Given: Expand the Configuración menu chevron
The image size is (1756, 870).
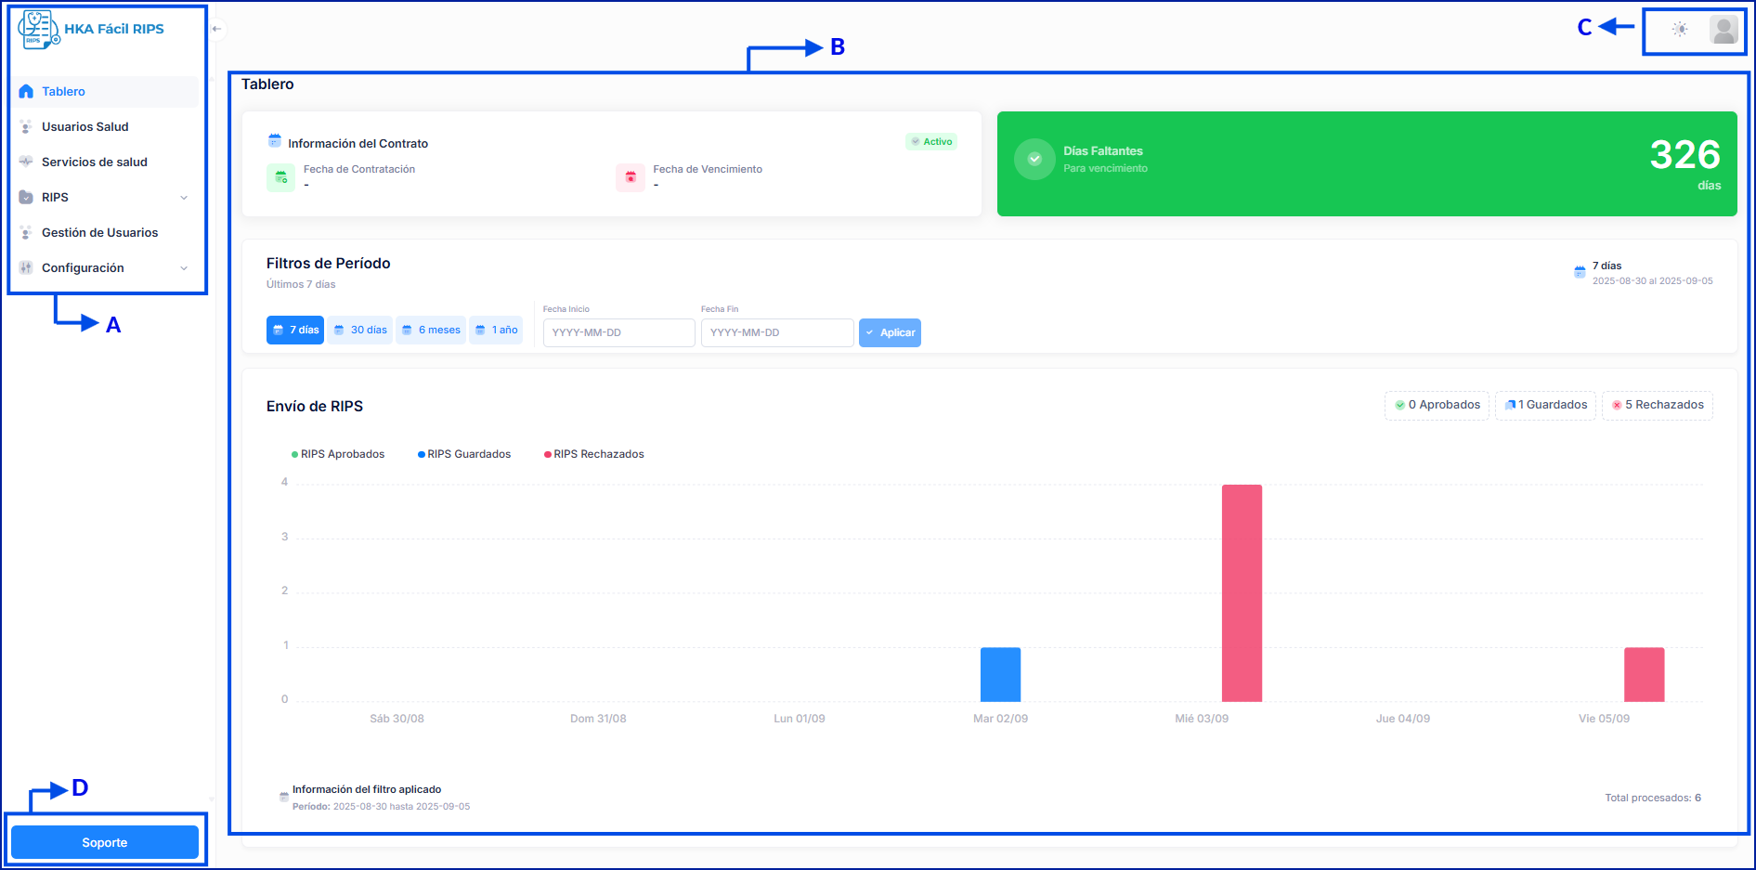Looking at the screenshot, I should click(184, 268).
